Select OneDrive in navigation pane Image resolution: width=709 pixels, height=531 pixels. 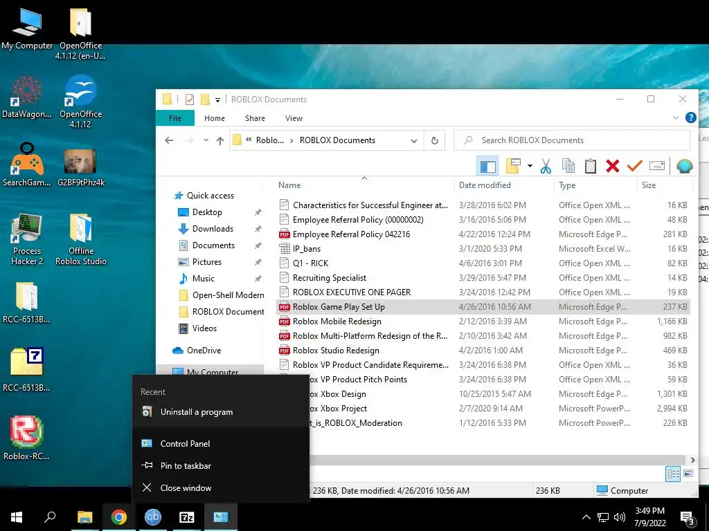pos(204,351)
